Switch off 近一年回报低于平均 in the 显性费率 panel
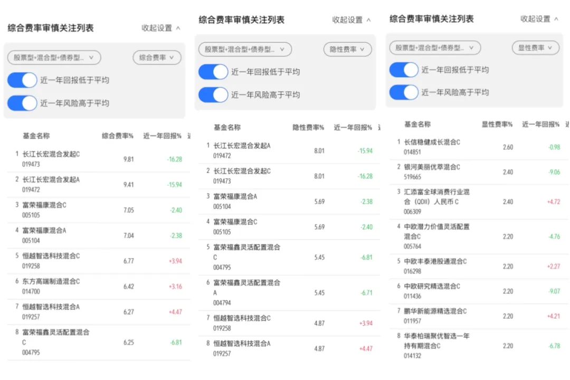 point(404,70)
